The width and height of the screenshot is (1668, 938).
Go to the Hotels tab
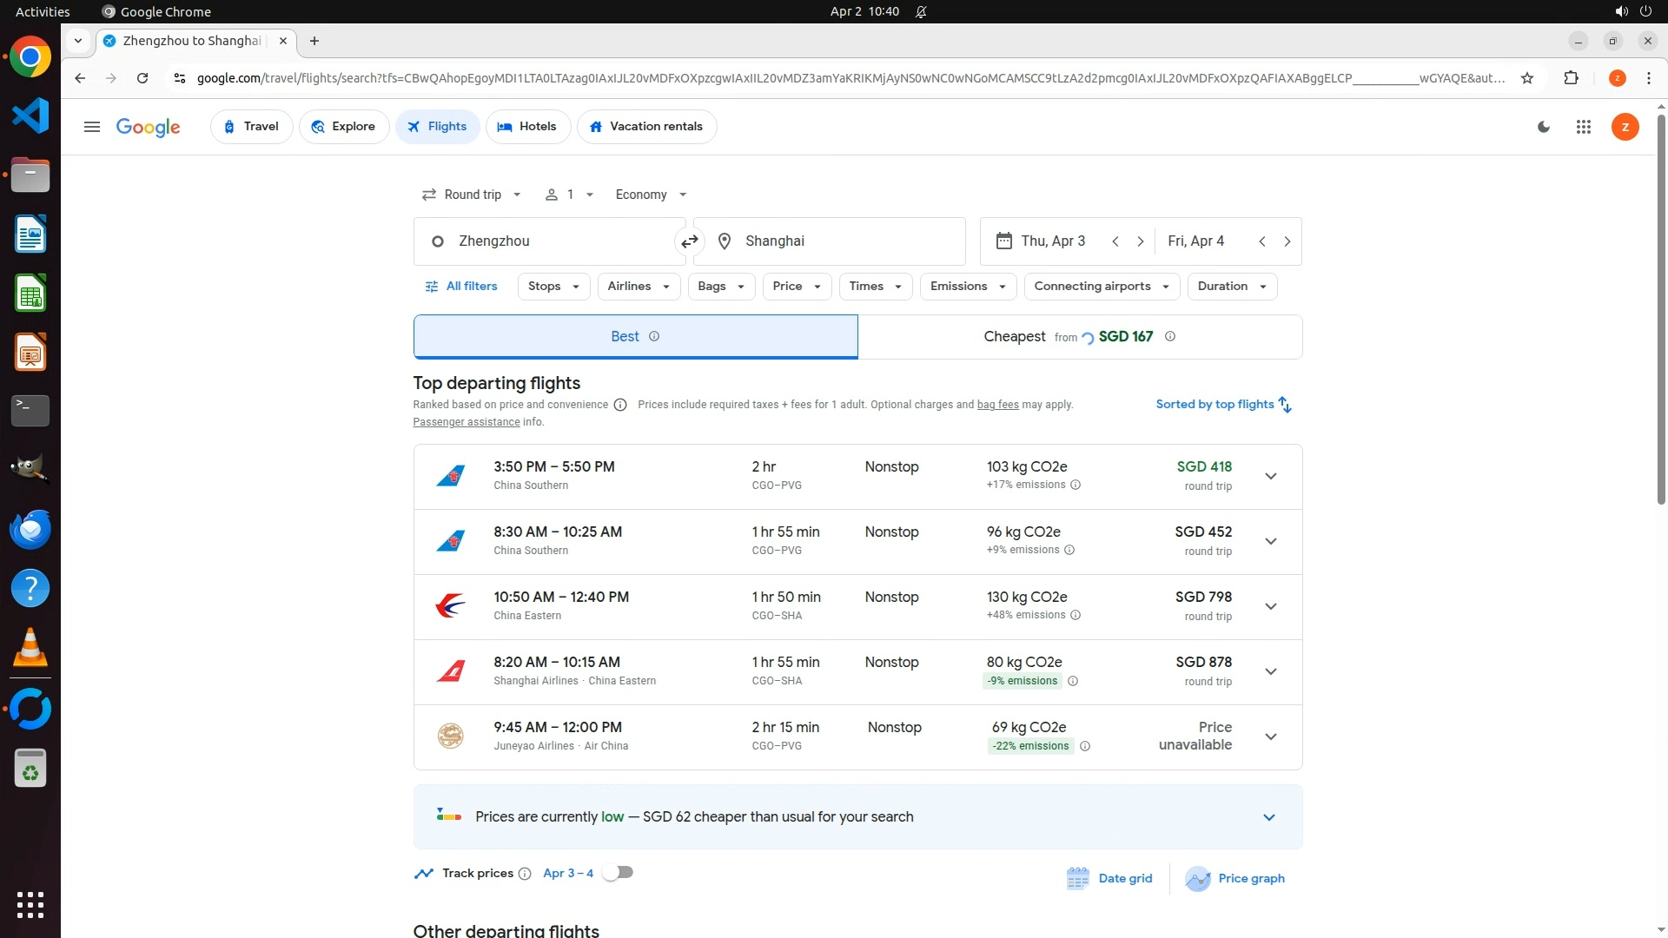tap(527, 127)
